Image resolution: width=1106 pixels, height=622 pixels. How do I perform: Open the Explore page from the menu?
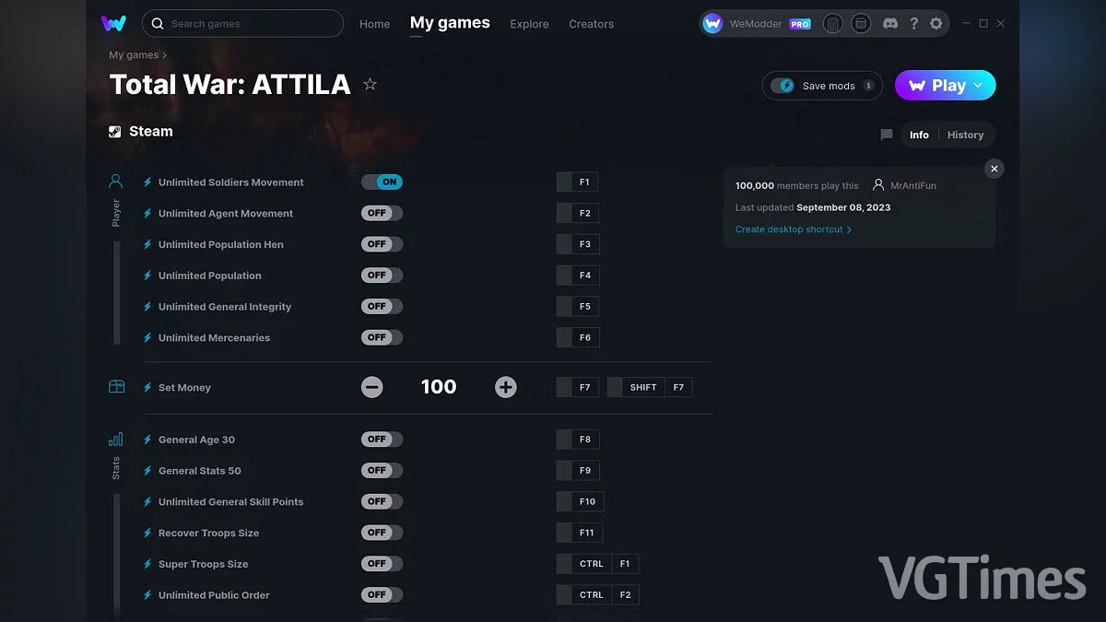pos(529,24)
